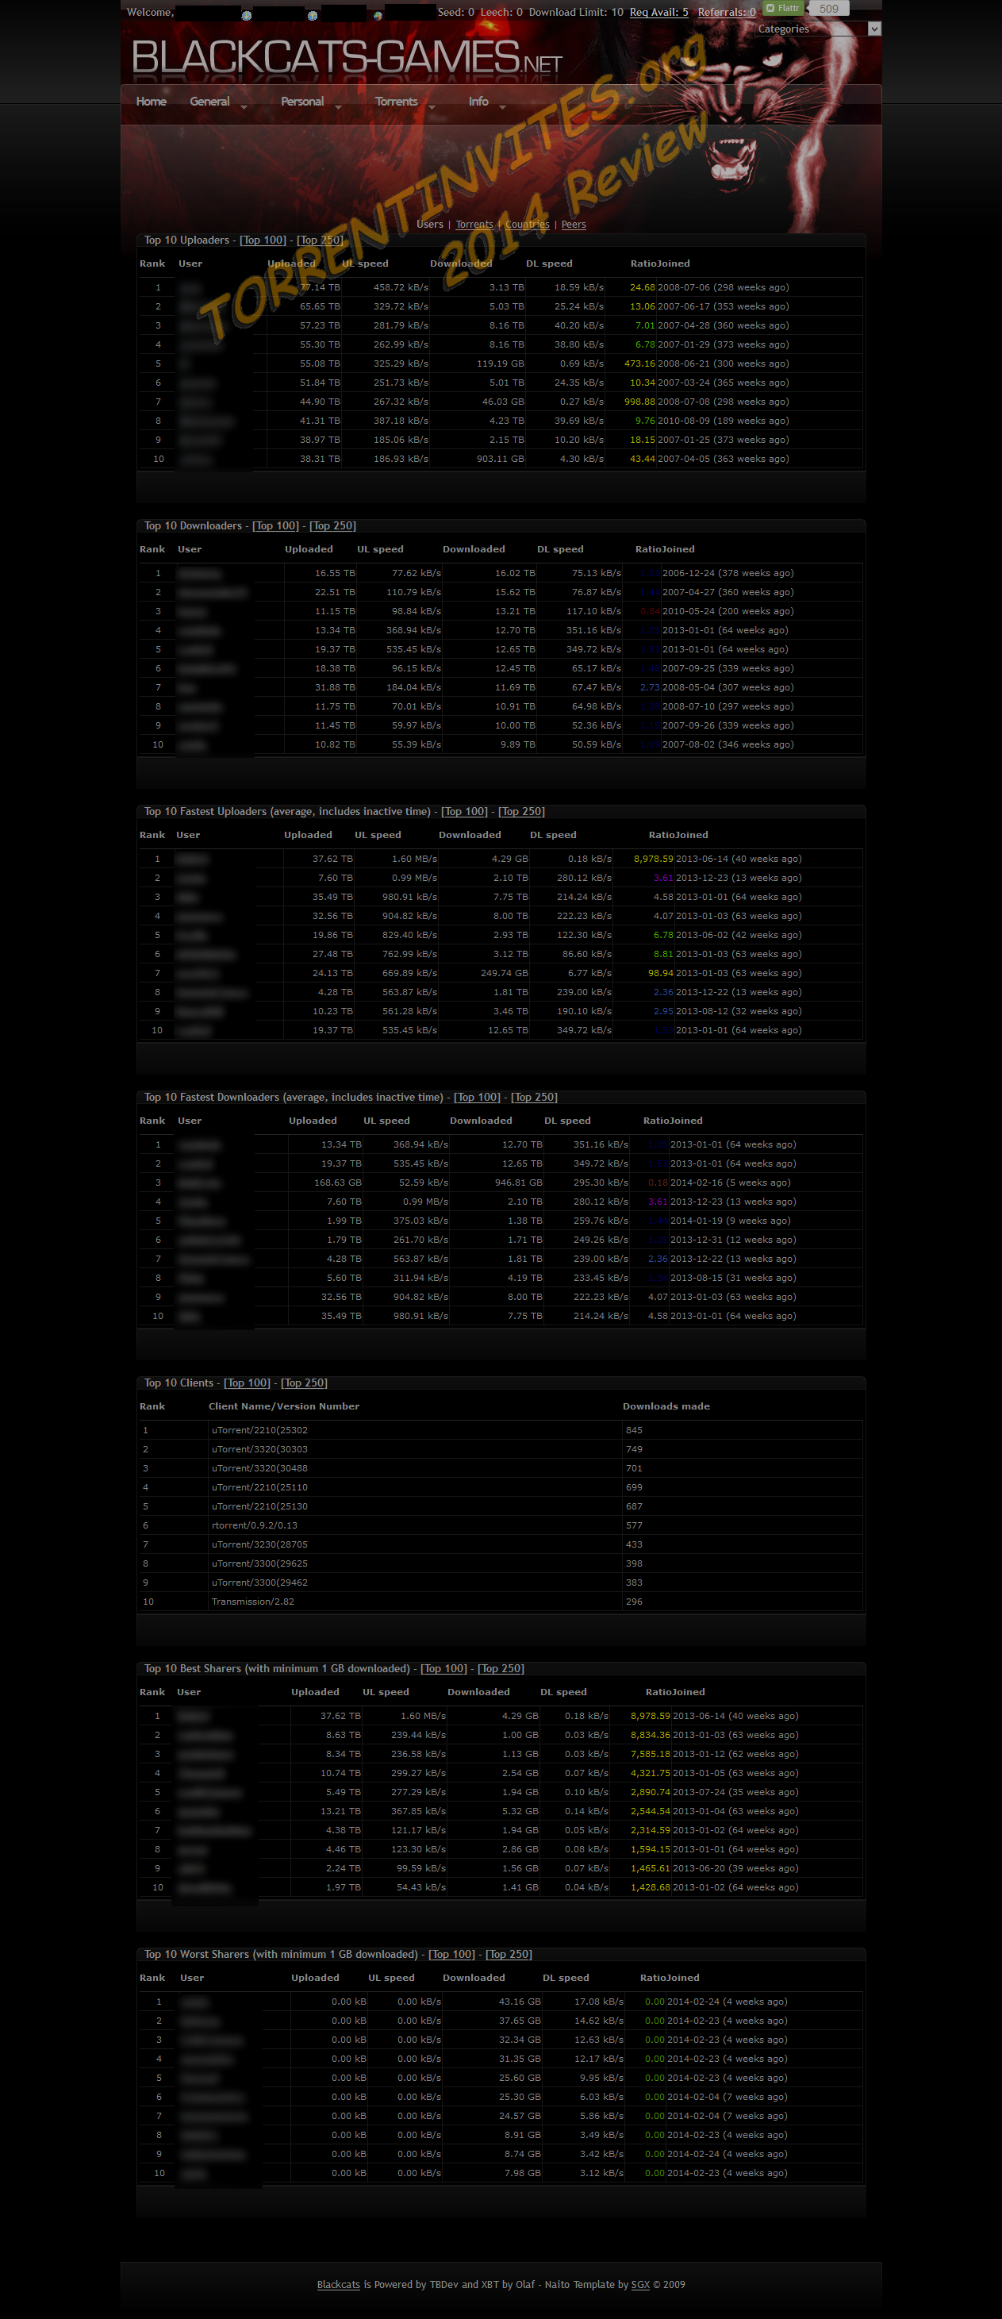Open the Personal menu

[302, 102]
